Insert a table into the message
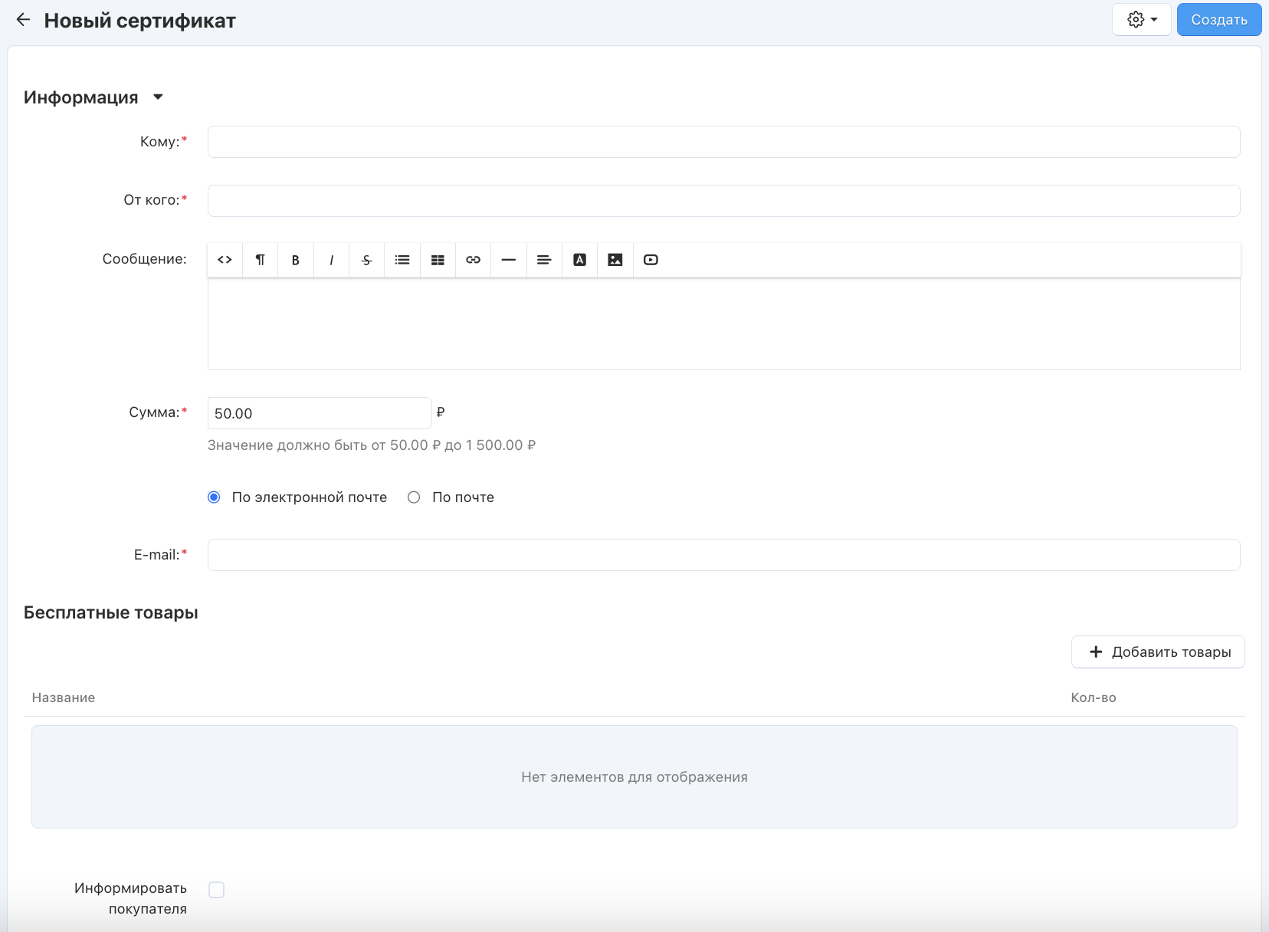The image size is (1269, 932). click(x=438, y=260)
